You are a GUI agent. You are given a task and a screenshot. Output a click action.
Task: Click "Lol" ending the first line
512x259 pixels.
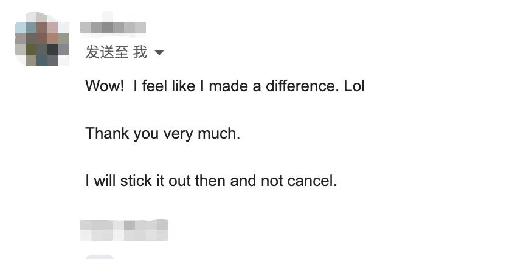click(354, 86)
